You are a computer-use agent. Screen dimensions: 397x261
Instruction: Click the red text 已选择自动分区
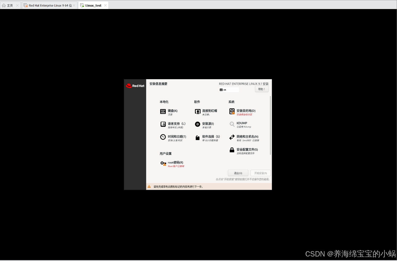(x=244, y=115)
